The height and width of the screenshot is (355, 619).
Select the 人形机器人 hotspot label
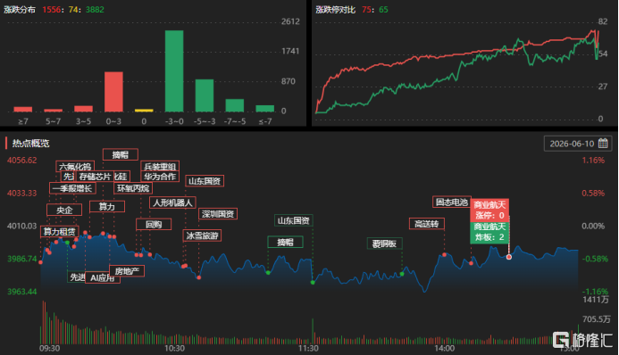point(172,202)
